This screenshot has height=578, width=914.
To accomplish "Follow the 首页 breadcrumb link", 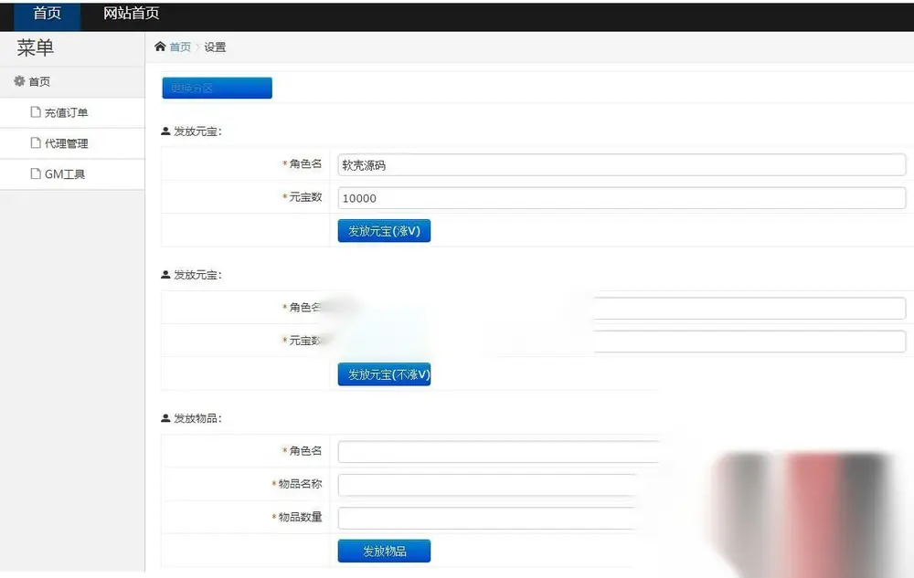I will tap(180, 47).
